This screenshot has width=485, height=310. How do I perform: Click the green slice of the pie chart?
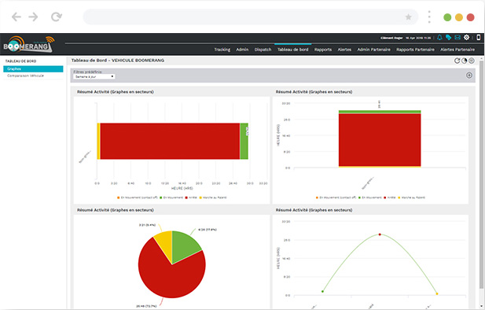[185, 247]
